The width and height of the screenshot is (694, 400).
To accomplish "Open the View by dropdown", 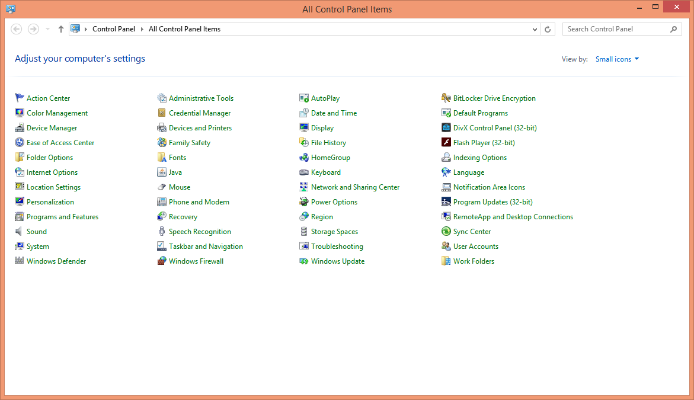I will point(617,59).
